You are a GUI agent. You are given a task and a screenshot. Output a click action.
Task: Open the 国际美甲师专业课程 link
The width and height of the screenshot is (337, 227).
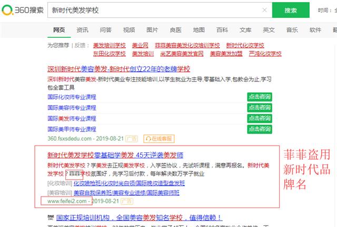tap(72, 129)
